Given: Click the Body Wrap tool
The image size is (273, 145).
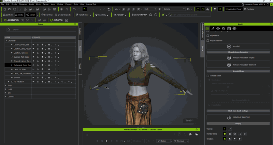Looking at the screenshot, I should click(x=47, y=15).
